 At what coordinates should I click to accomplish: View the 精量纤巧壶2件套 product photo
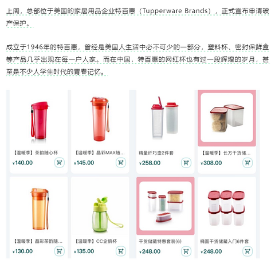click(165, 117)
